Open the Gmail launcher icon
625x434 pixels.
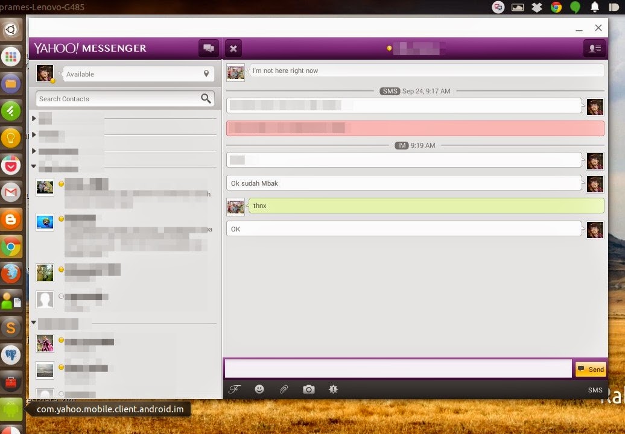(x=11, y=192)
